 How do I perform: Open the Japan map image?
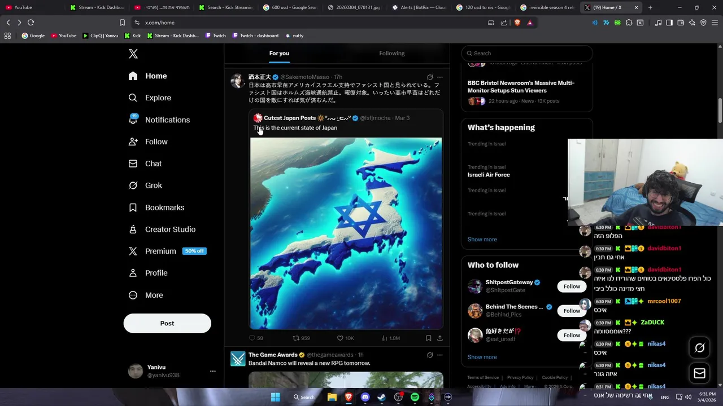pyautogui.click(x=346, y=233)
